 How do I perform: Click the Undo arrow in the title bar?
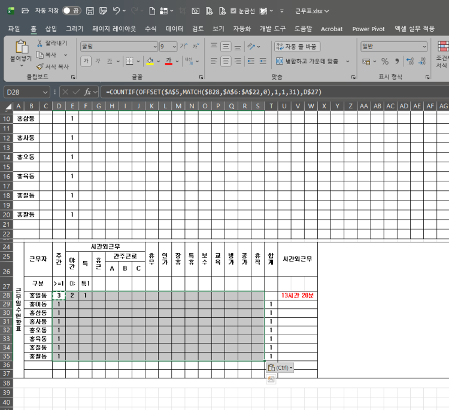pyautogui.click(x=116, y=11)
